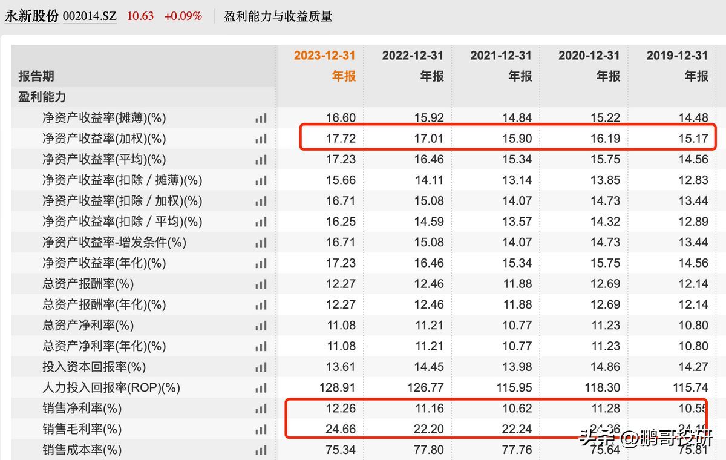Show chart icon for 总资产净利率(年化)(%)
This screenshot has width=726, height=460.
(261, 346)
